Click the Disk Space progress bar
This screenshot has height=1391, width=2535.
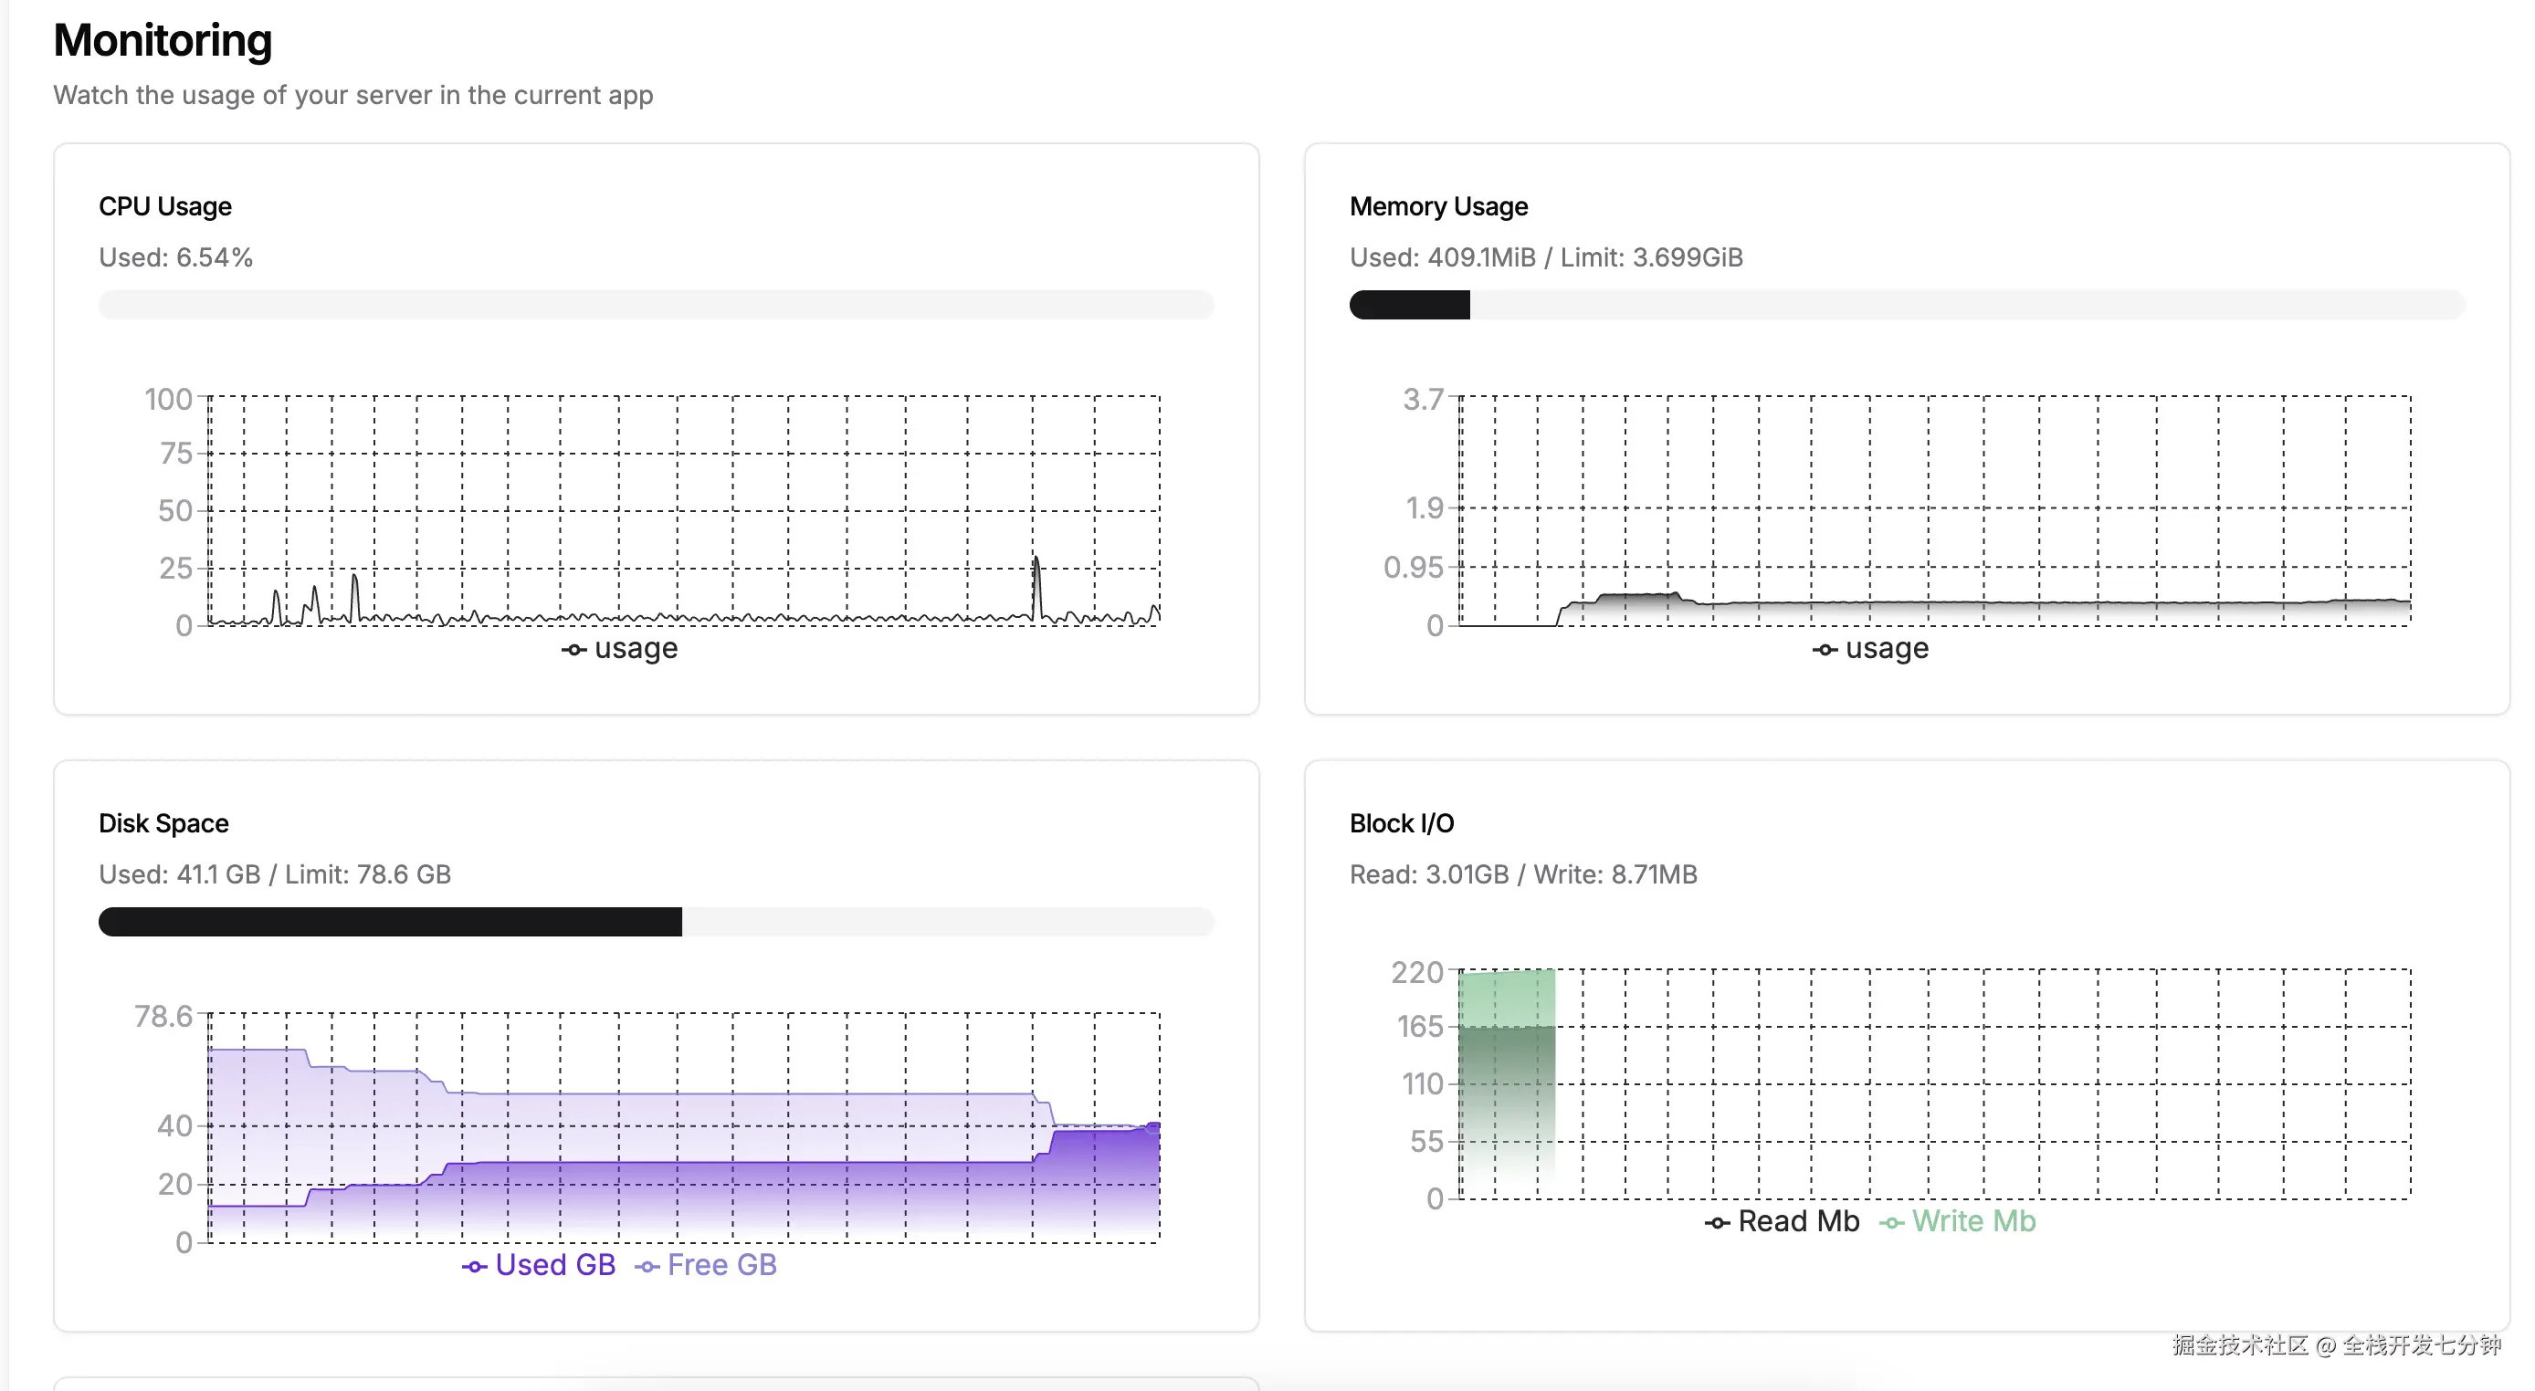point(656,922)
